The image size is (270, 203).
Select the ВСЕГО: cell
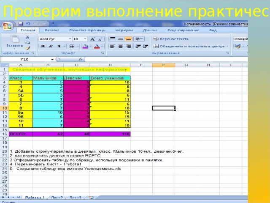(x=21, y=134)
